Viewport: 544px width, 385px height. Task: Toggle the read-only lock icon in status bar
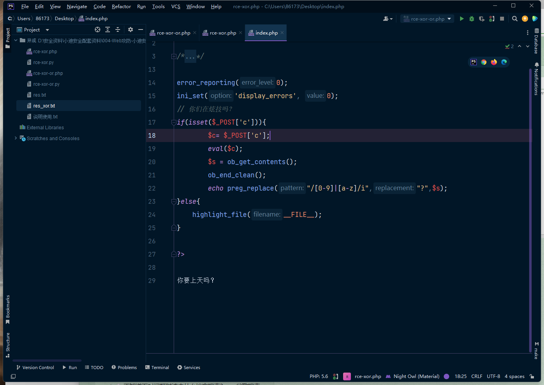click(x=532, y=376)
